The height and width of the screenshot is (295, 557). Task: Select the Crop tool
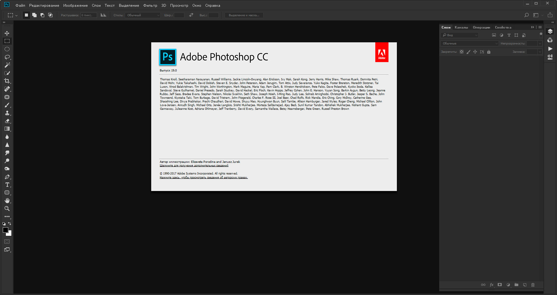click(7, 81)
